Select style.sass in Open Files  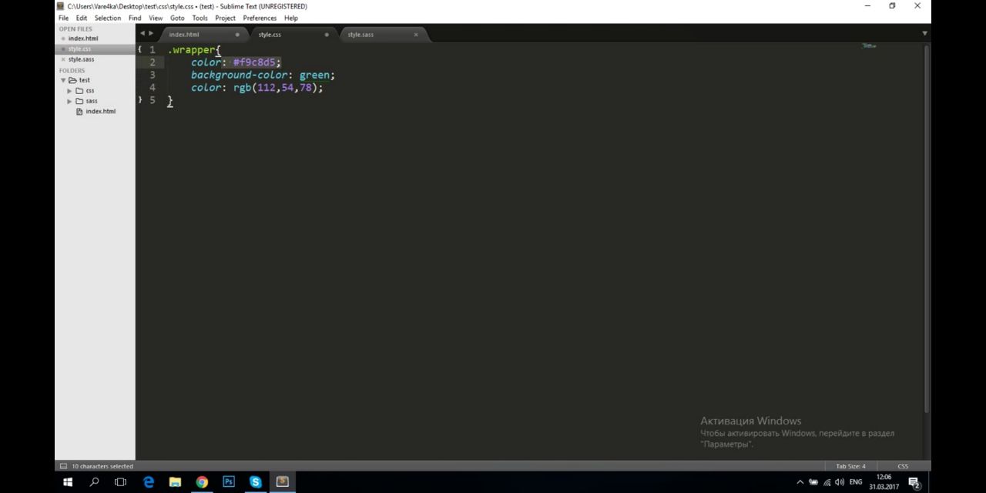point(81,59)
